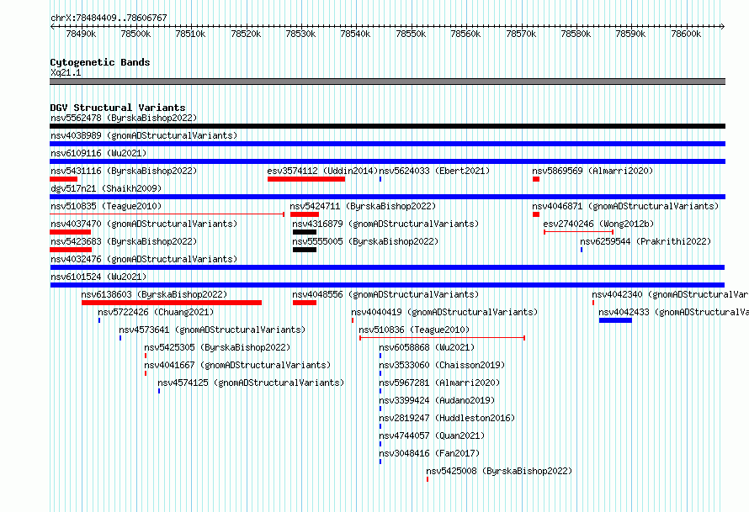Click the gray Xq21.1 cytogenetic band bar

click(x=387, y=82)
